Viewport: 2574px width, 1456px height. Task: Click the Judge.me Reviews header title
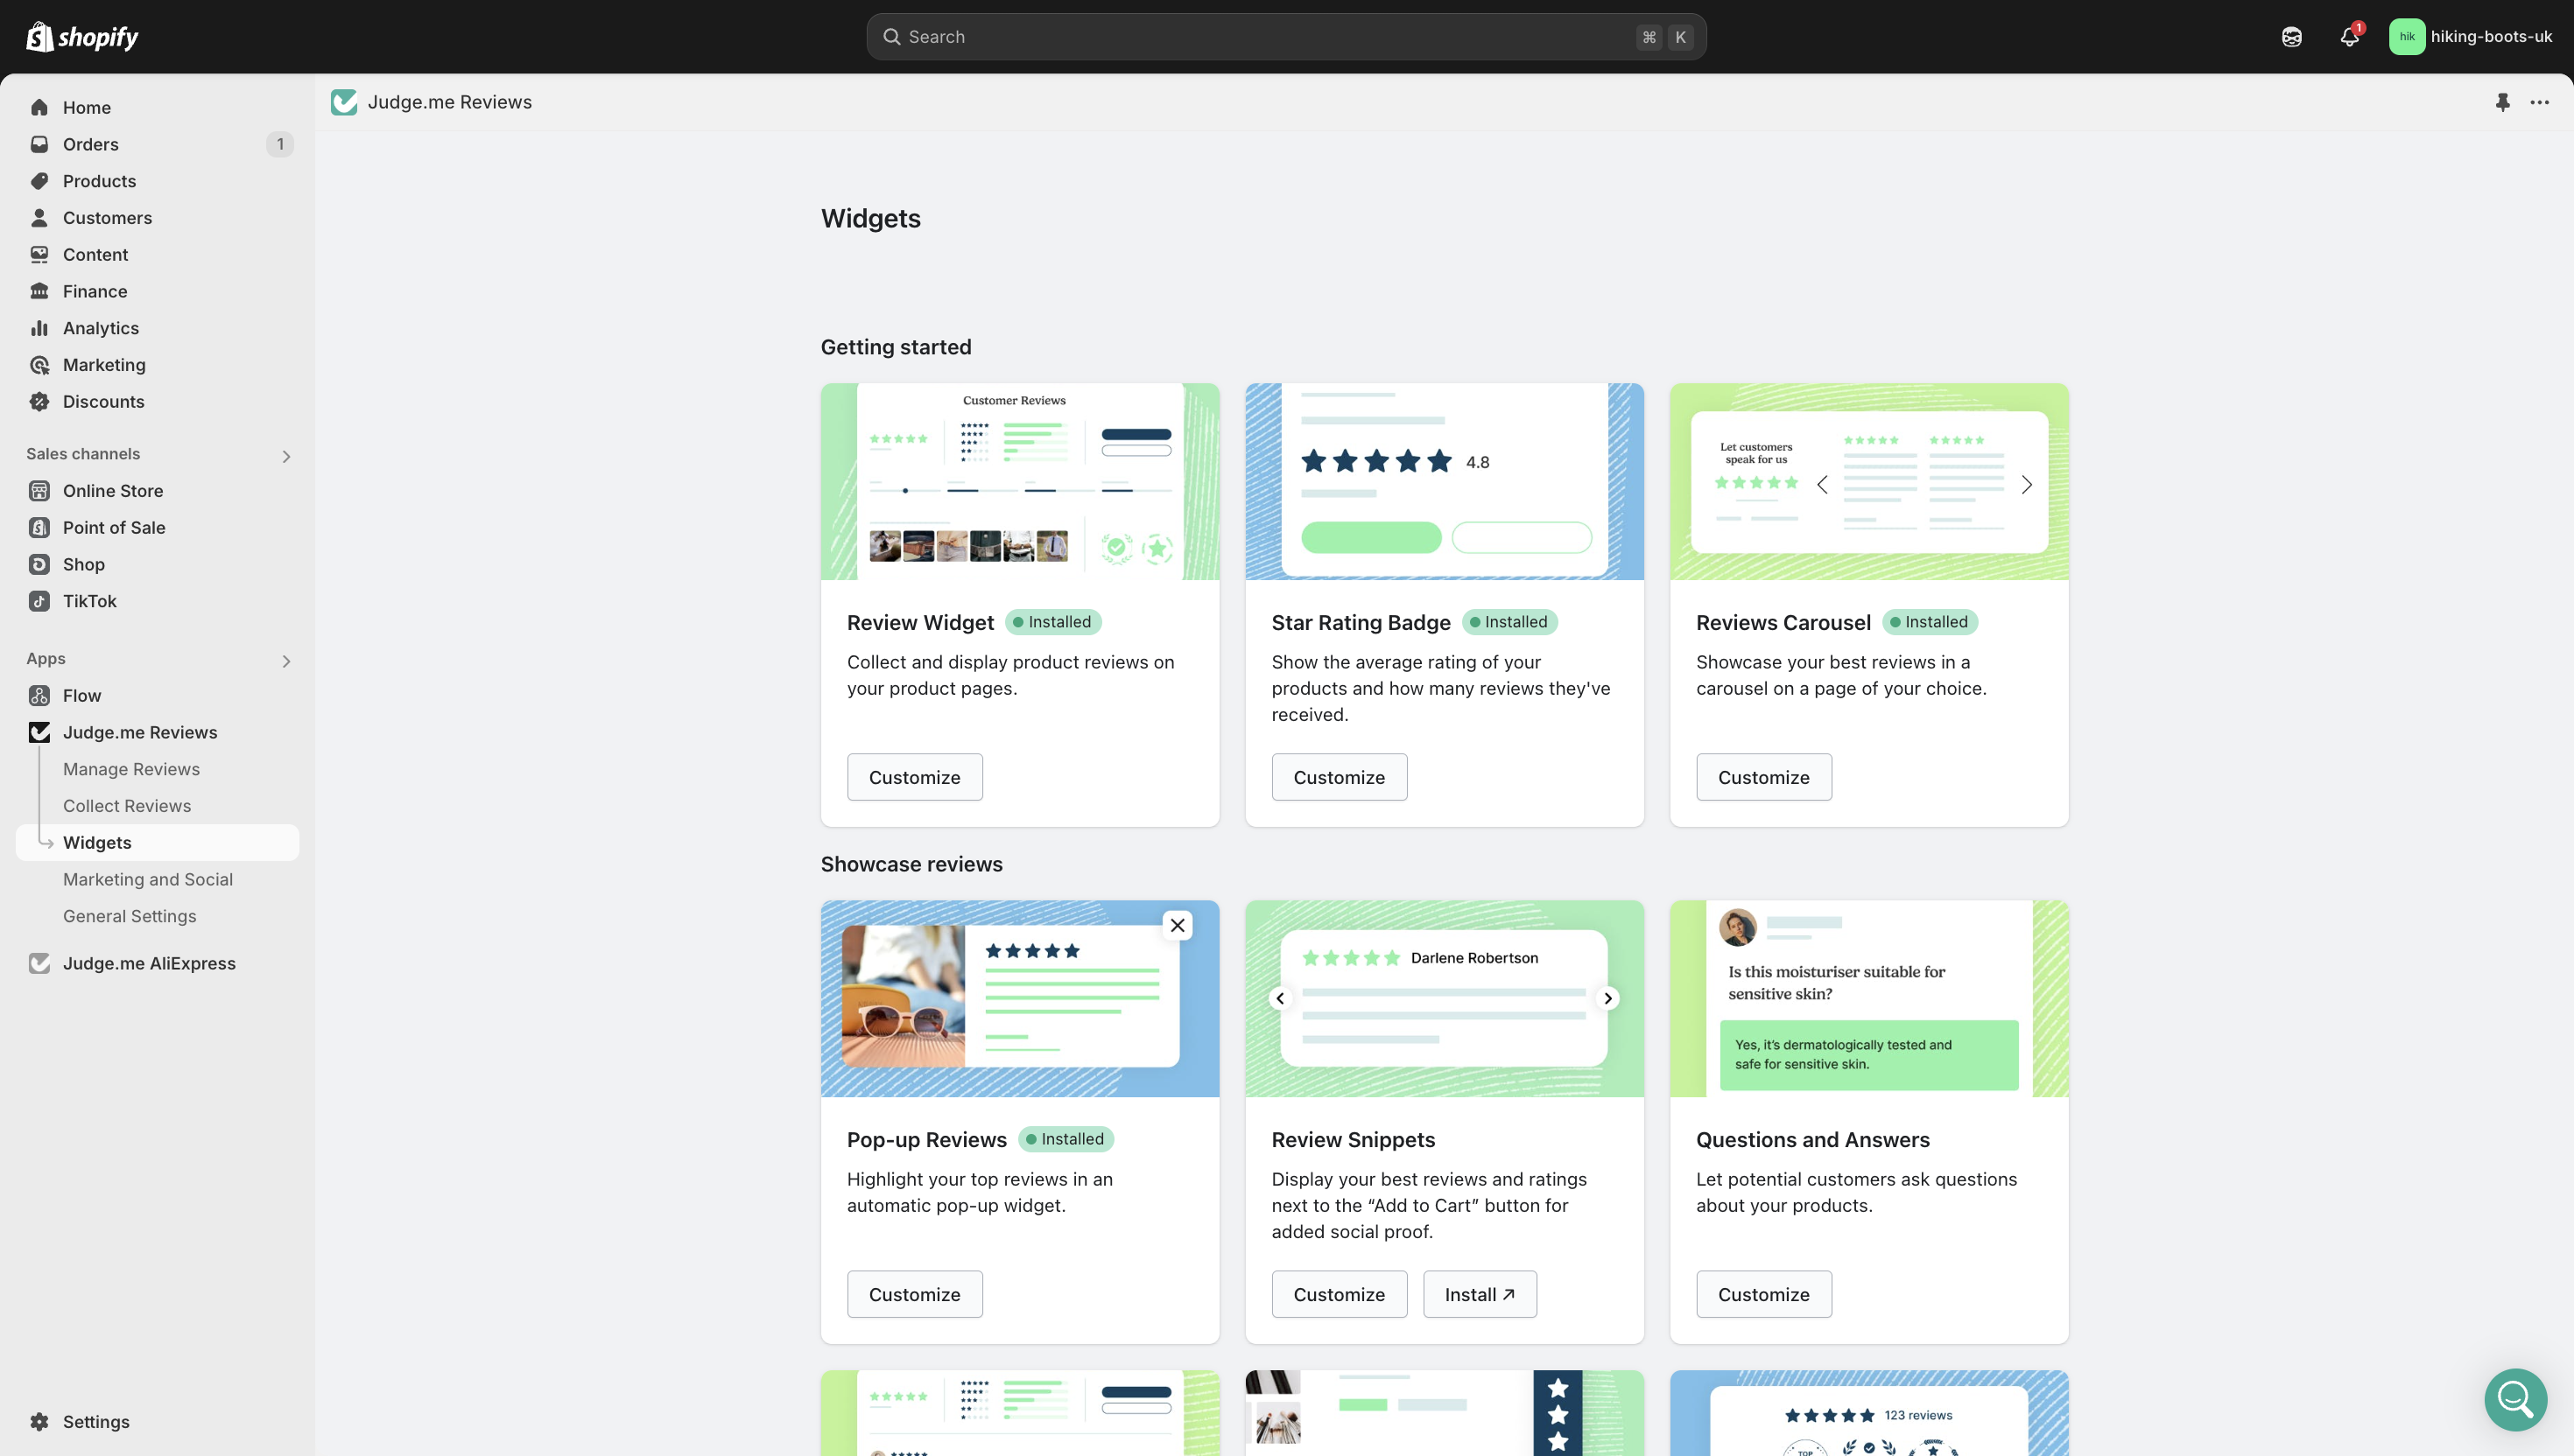click(x=449, y=102)
